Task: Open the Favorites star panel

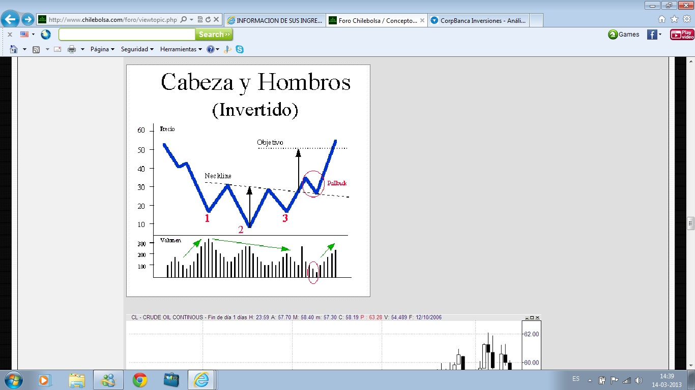Action: (674, 19)
